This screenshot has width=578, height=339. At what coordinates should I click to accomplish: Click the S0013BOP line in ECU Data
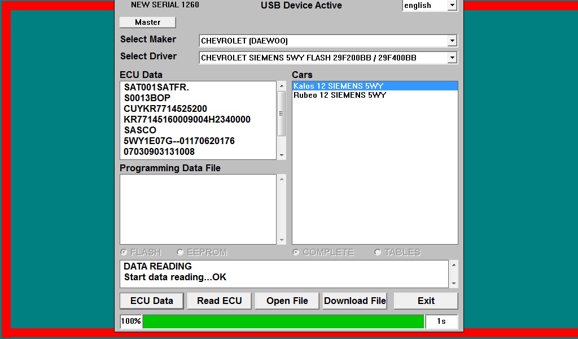(147, 98)
